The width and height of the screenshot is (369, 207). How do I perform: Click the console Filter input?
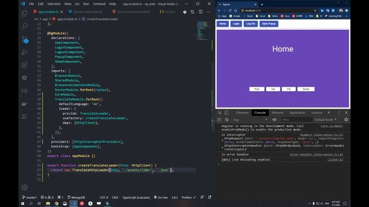(x=296, y=120)
